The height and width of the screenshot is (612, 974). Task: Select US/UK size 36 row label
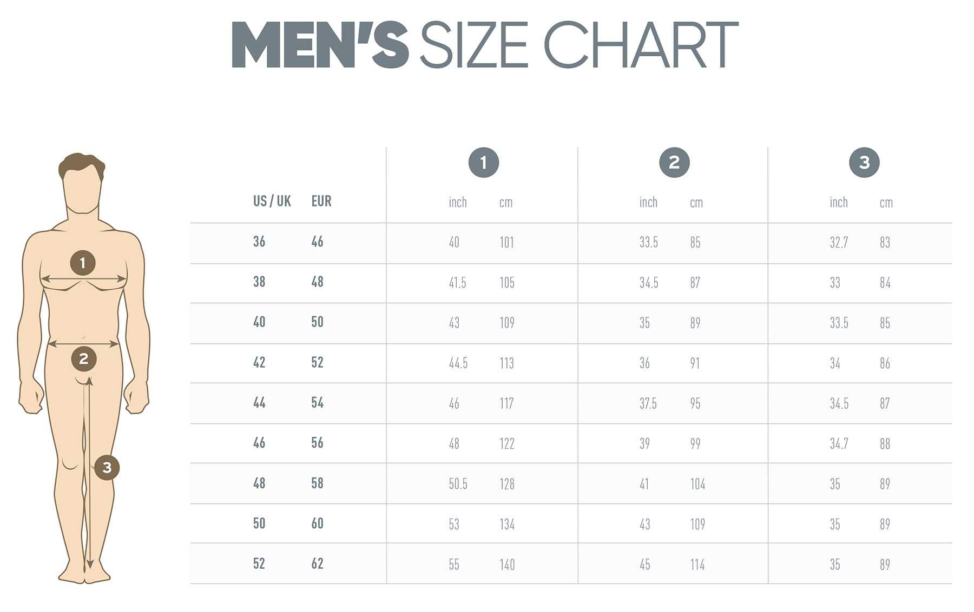(259, 242)
